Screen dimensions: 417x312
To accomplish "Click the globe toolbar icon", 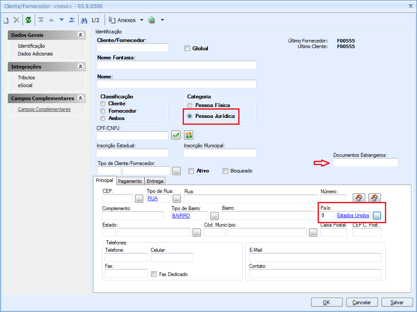I will click(151, 20).
